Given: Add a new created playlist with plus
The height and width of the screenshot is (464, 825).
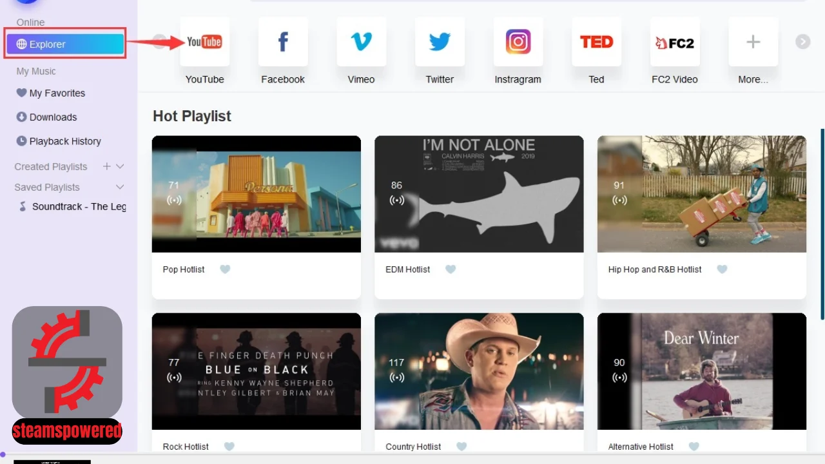Looking at the screenshot, I should pyautogui.click(x=107, y=166).
